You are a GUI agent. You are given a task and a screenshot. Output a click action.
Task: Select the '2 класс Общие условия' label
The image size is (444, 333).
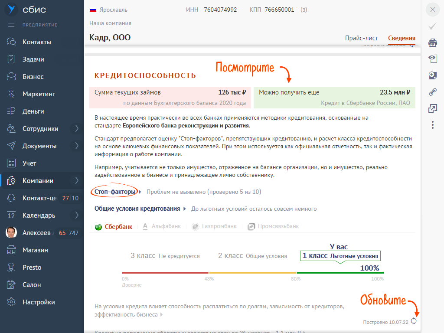point(252,256)
